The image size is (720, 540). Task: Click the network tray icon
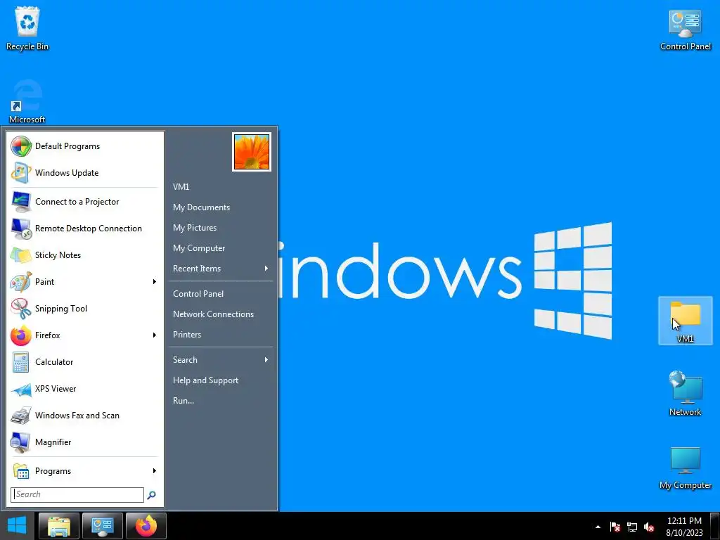[632, 527]
